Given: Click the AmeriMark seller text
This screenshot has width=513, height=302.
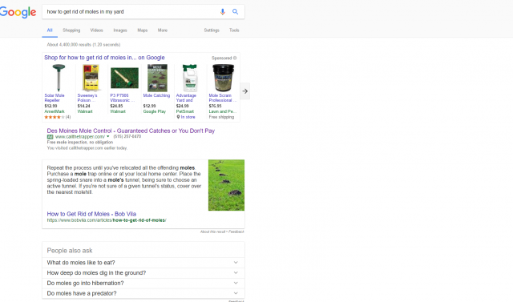Looking at the screenshot, I should coord(55,112).
